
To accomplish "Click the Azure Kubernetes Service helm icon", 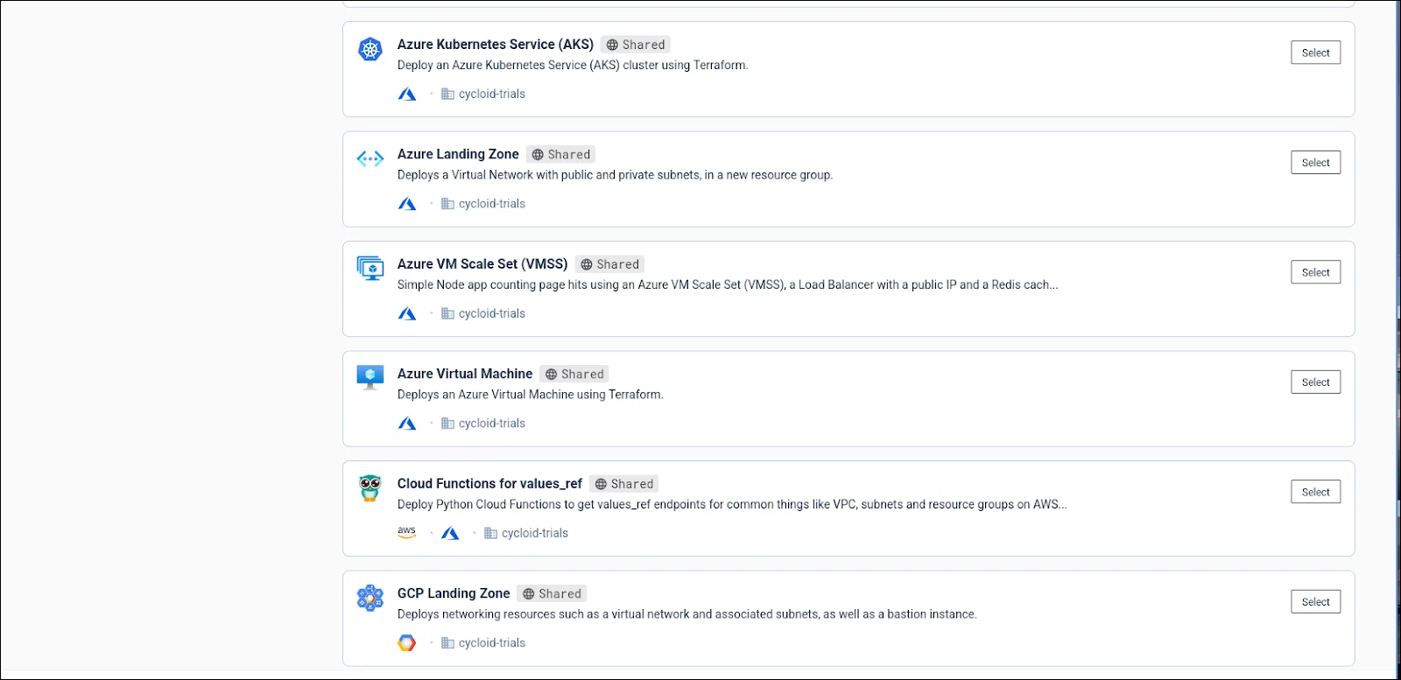I will pyautogui.click(x=370, y=49).
